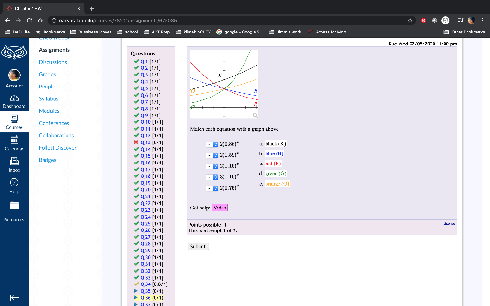The height and width of the screenshot is (306, 490).
Task: Open the Other Bookmarks folder
Action: [464, 32]
